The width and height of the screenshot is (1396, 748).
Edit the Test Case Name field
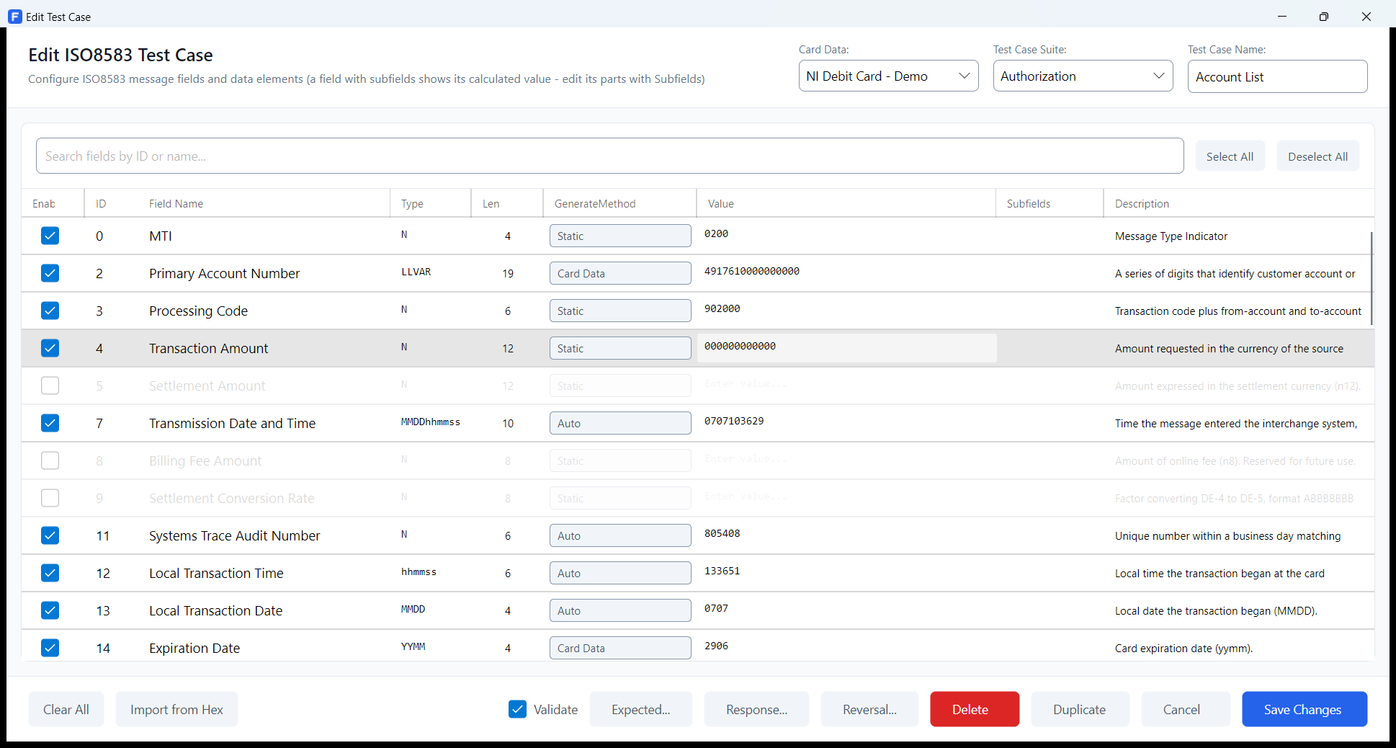tap(1277, 76)
